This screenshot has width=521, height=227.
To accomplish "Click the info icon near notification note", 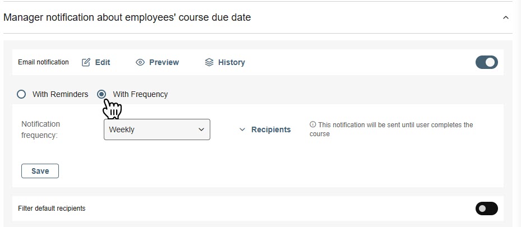I will point(312,125).
